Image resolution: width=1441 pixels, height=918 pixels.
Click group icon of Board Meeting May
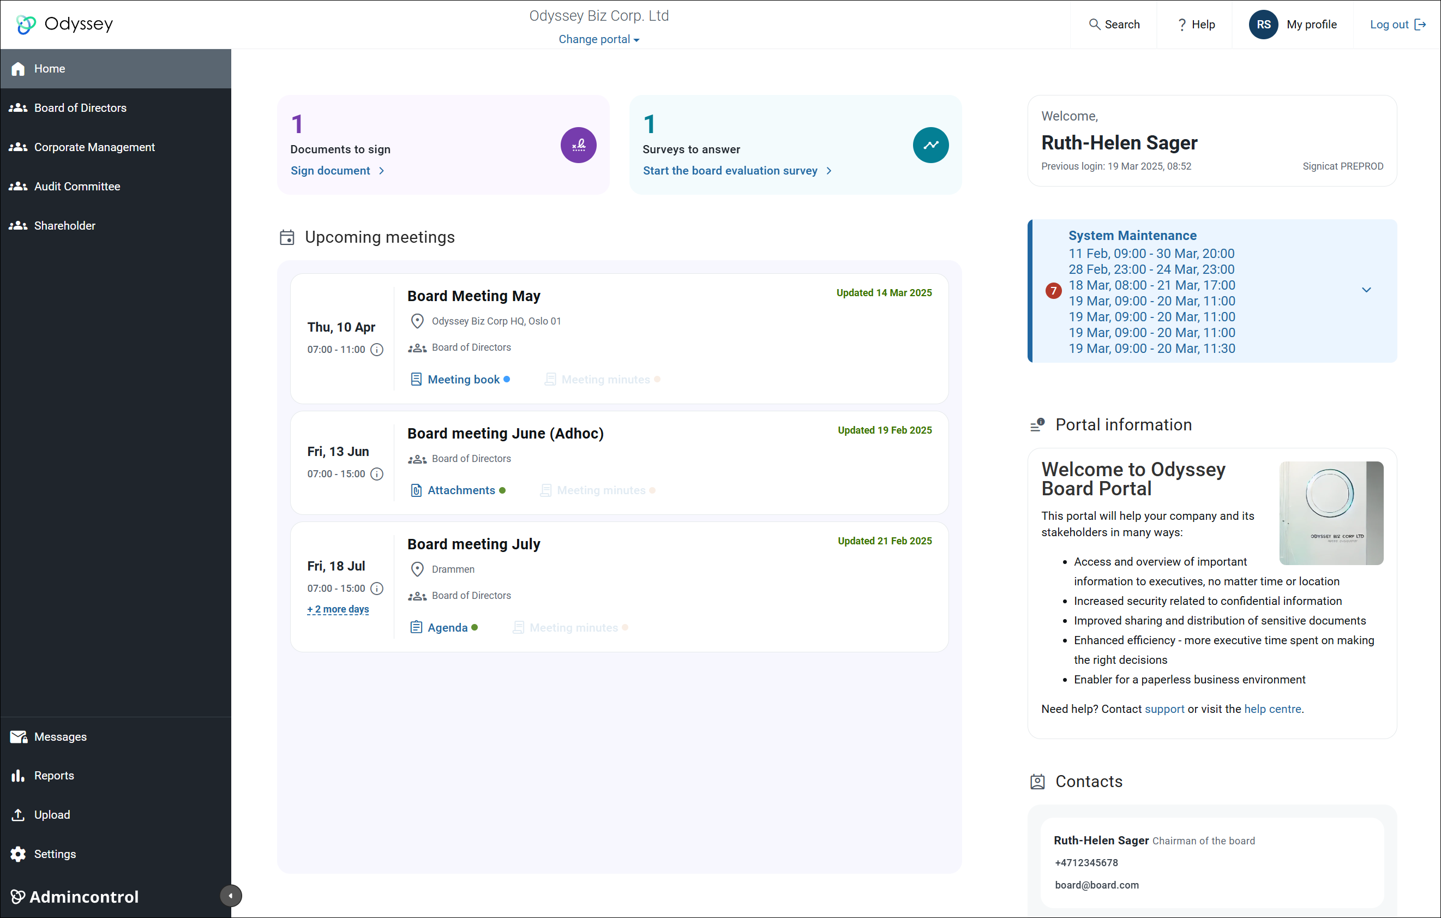coord(417,347)
